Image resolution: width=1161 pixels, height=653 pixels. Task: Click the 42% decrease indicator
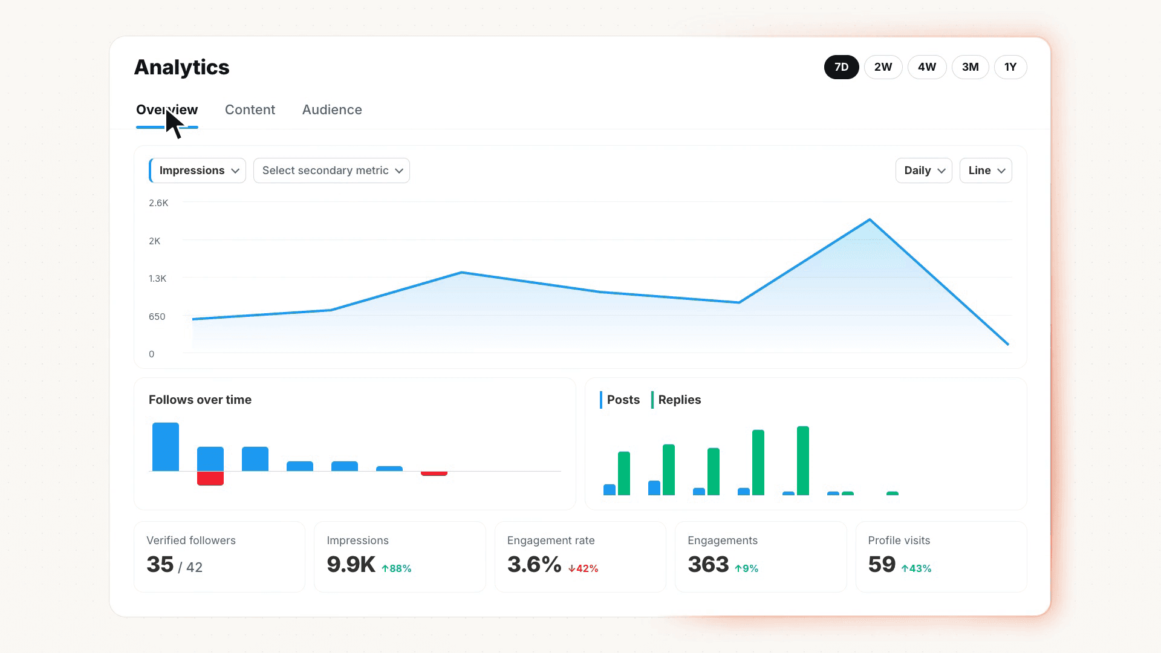[x=584, y=568]
